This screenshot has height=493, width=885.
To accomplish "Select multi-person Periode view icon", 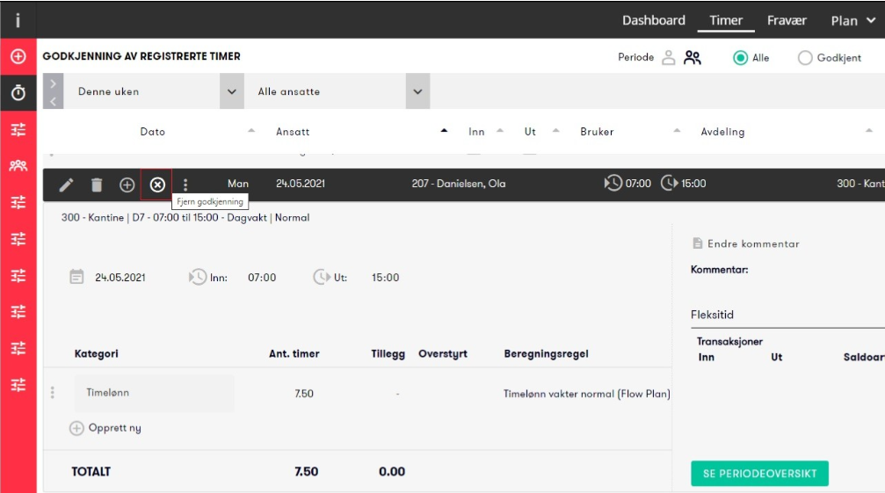I will coord(693,57).
